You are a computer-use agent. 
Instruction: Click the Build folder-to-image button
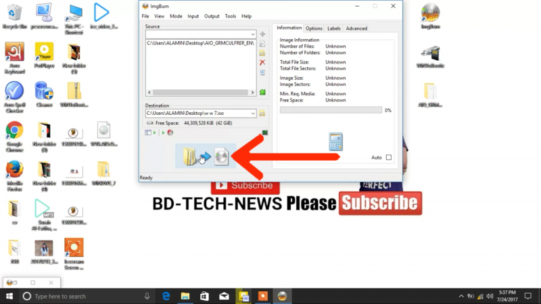coord(206,156)
